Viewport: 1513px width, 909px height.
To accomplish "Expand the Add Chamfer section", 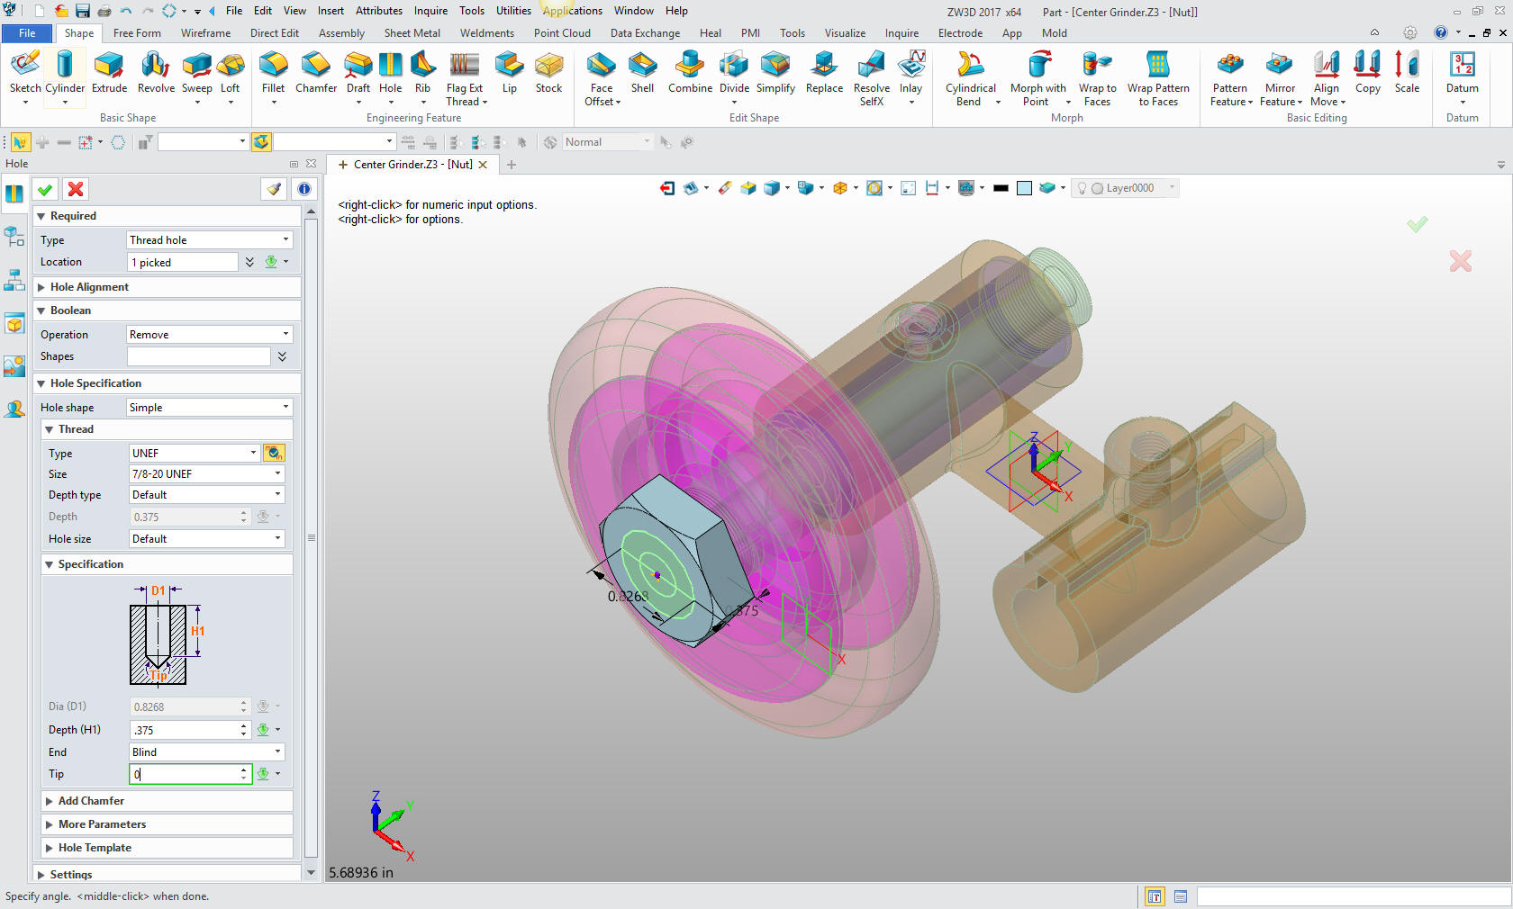I will tap(91, 800).
